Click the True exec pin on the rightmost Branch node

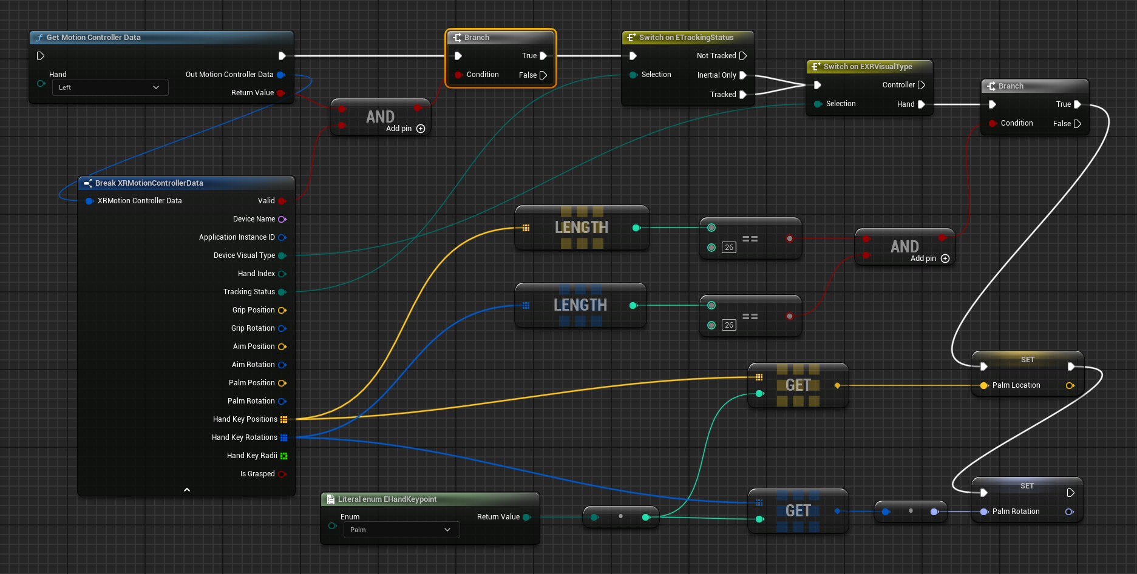1078,104
